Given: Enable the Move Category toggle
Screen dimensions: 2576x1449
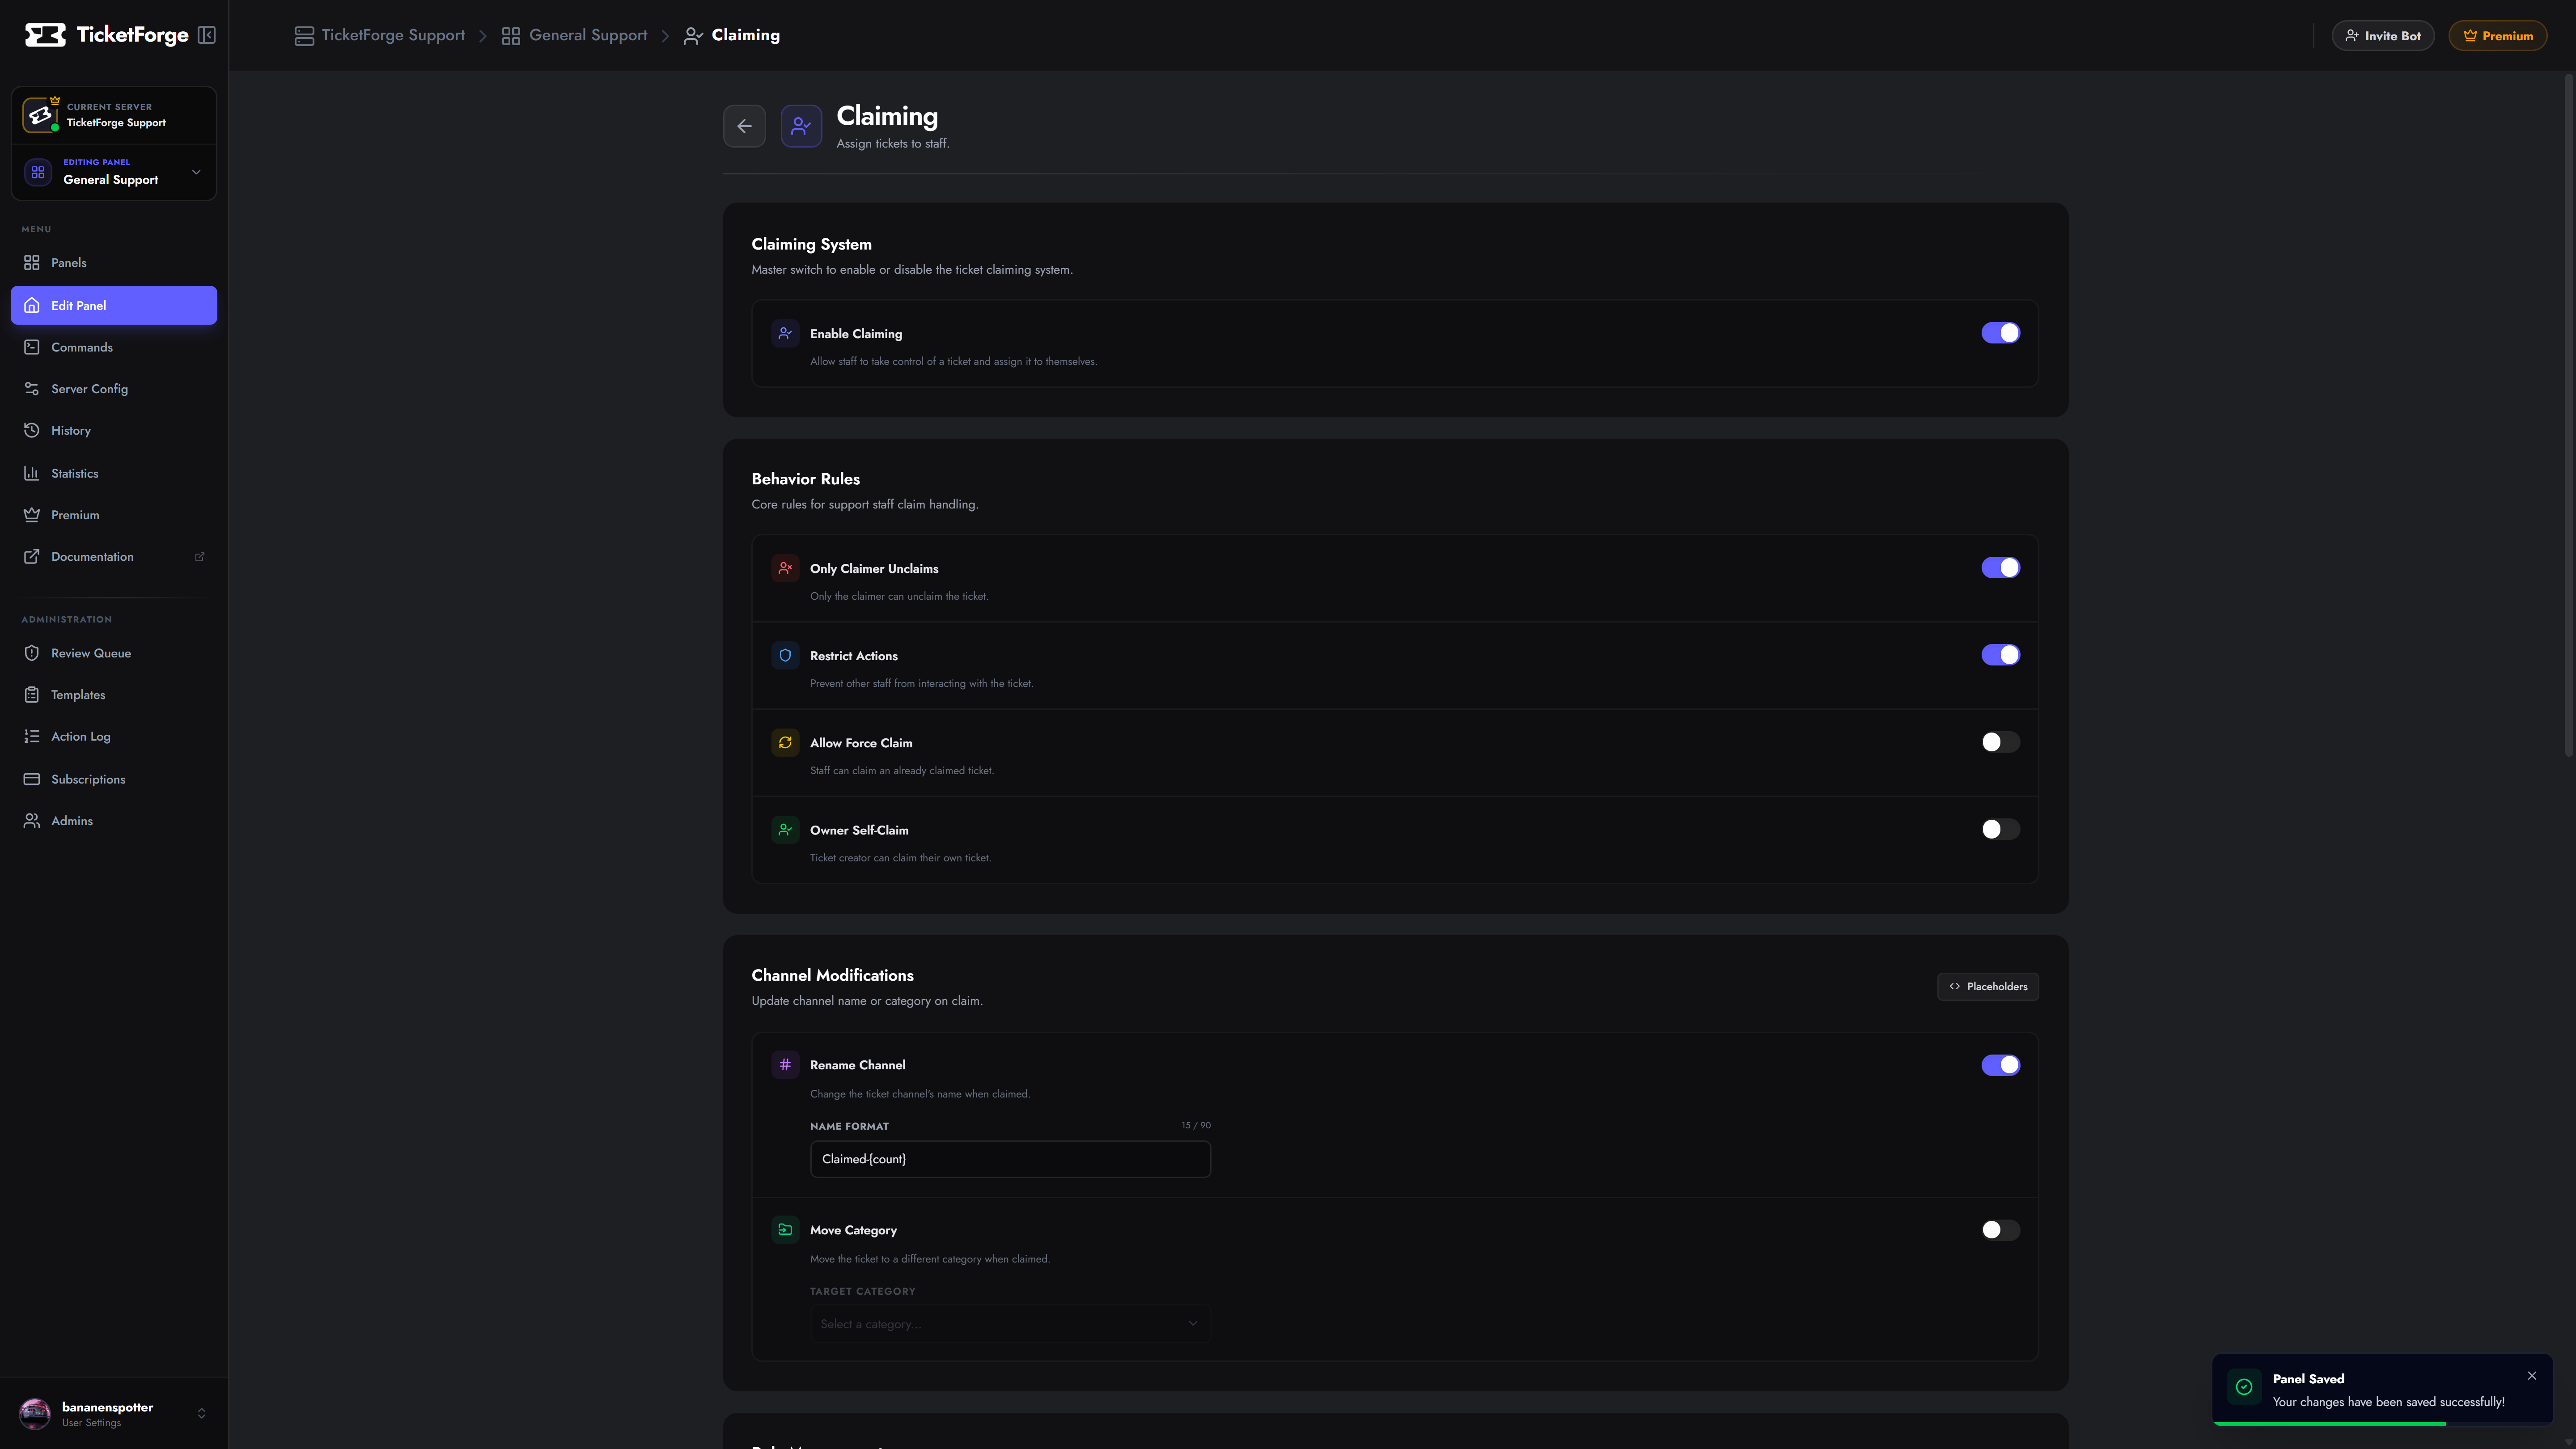Looking at the screenshot, I should click(2000, 1230).
